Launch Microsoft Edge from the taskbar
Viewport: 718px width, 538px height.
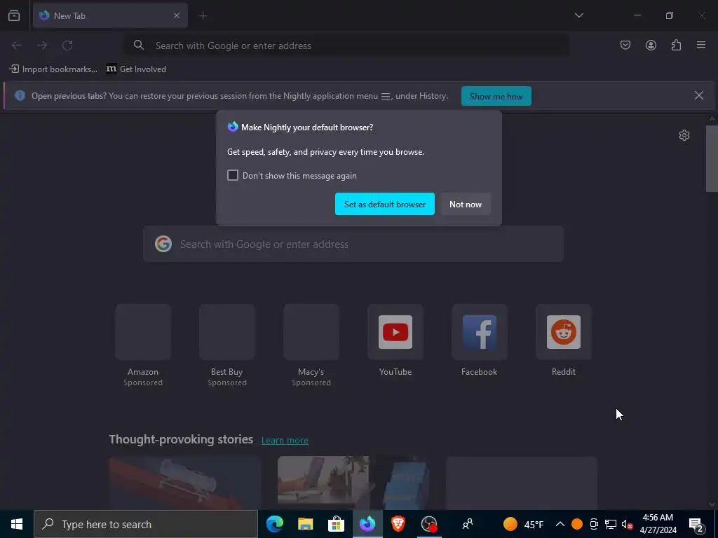(275, 524)
